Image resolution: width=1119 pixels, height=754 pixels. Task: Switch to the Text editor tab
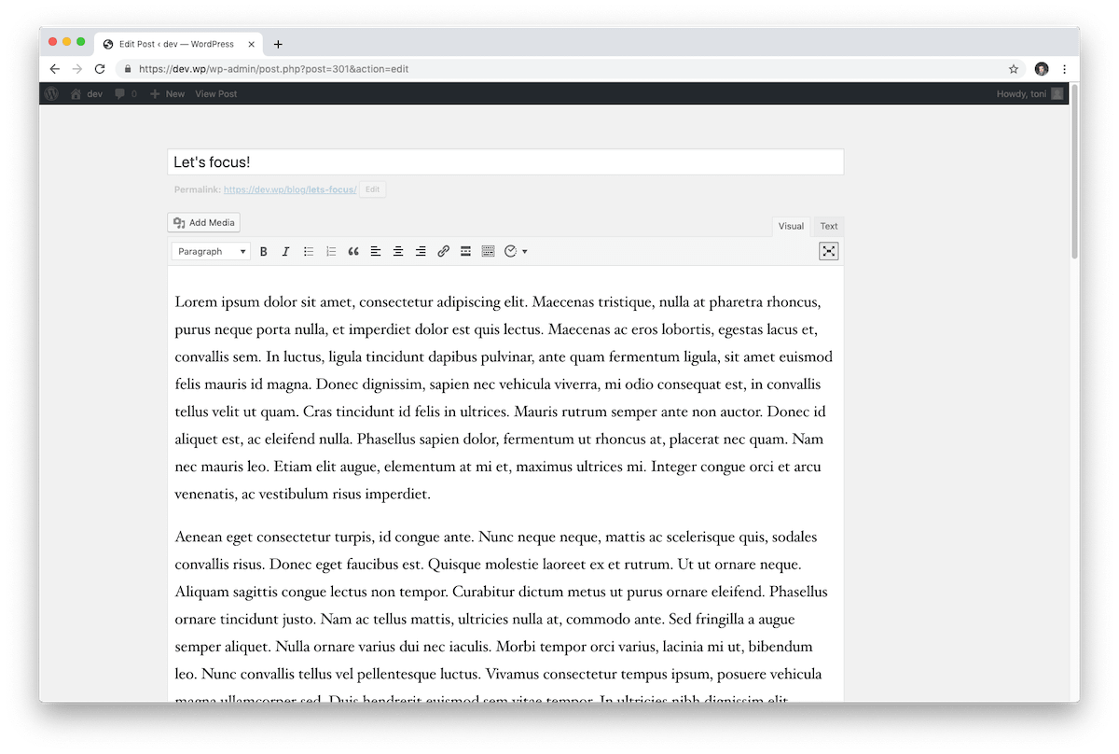click(828, 226)
